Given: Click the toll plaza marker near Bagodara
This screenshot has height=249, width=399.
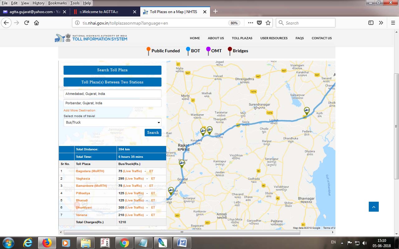Looking at the screenshot, I should [x=307, y=110].
